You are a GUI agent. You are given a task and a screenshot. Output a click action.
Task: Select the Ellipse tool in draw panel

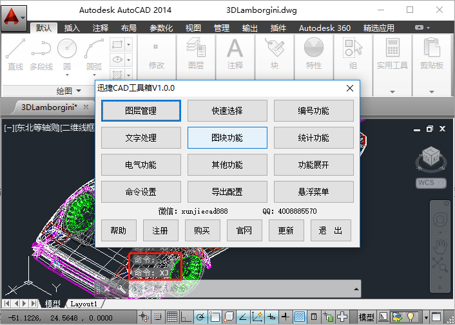point(117,60)
